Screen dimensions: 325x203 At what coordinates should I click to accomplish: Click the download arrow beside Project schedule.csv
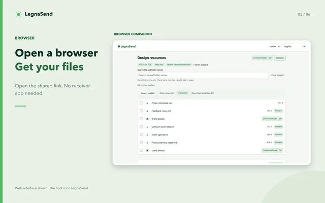click(x=147, y=103)
